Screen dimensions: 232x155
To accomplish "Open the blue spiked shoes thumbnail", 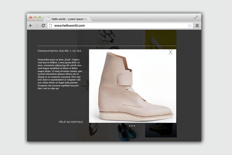I will pyautogui.click(x=126, y=132).
